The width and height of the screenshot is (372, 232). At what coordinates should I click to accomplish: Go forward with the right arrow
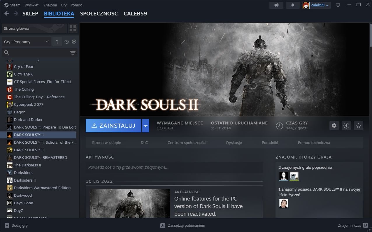tap(16, 13)
